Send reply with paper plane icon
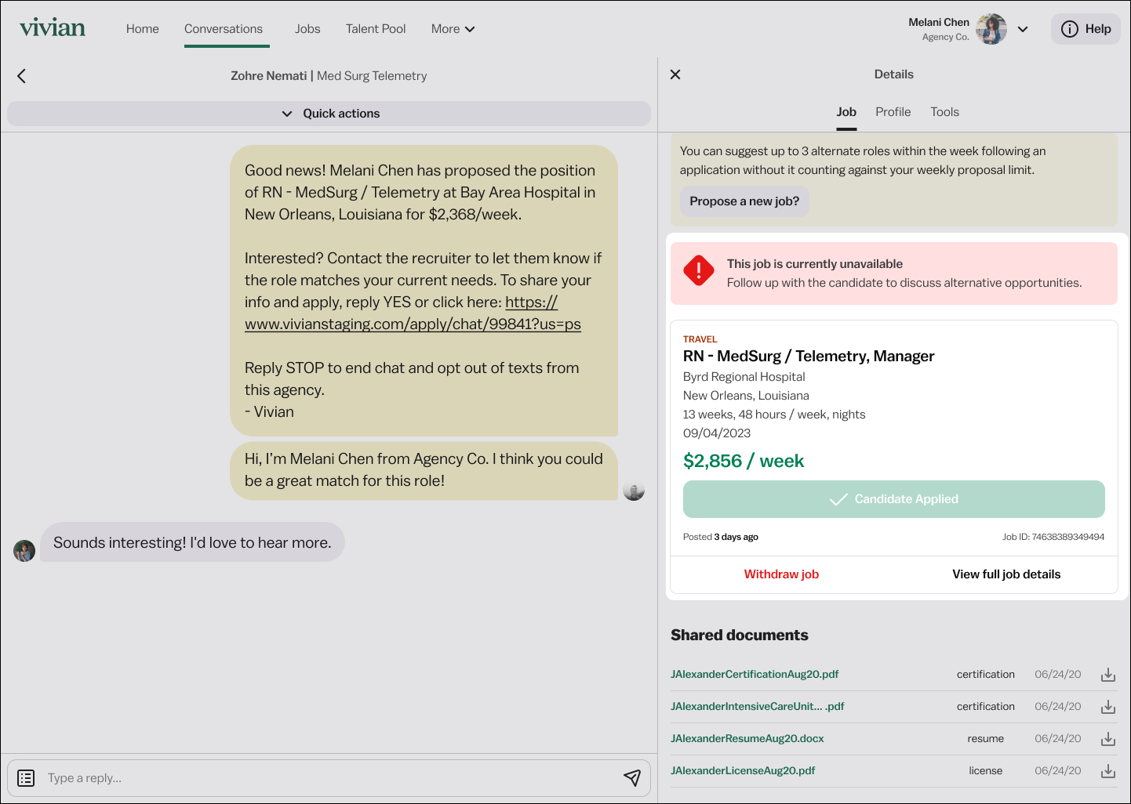 (x=632, y=777)
